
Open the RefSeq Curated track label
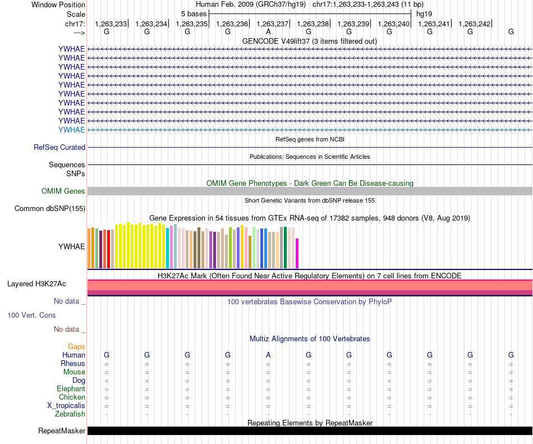click(x=59, y=147)
